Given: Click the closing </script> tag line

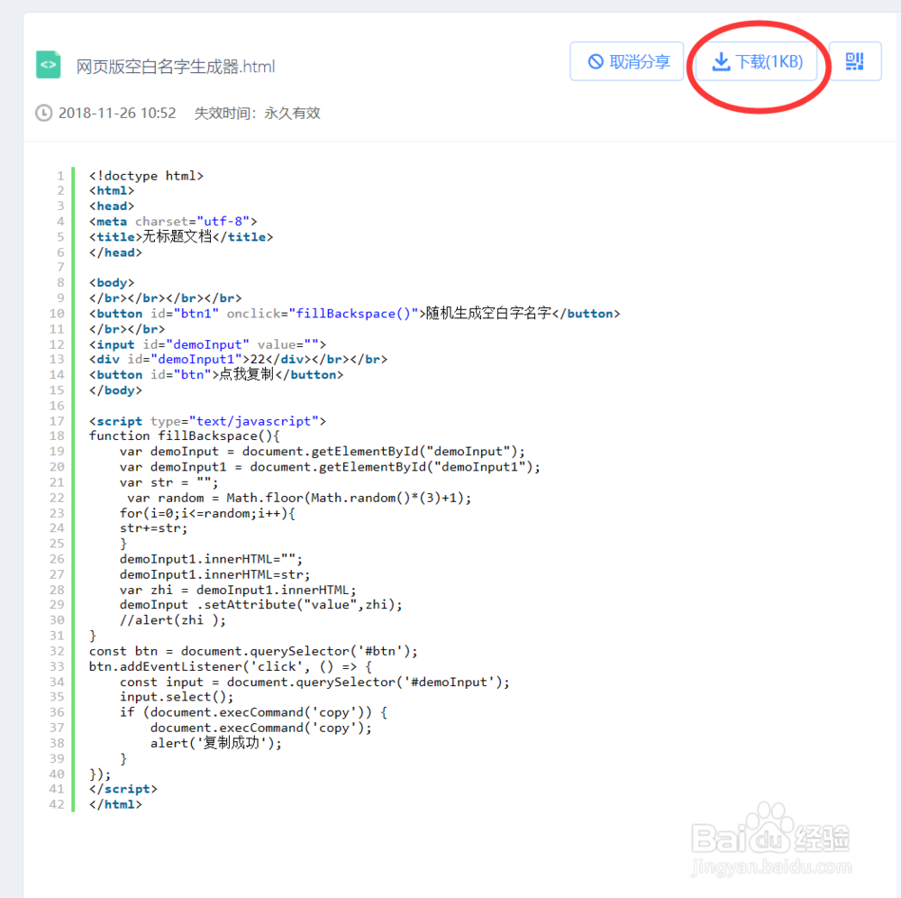Looking at the screenshot, I should [123, 789].
